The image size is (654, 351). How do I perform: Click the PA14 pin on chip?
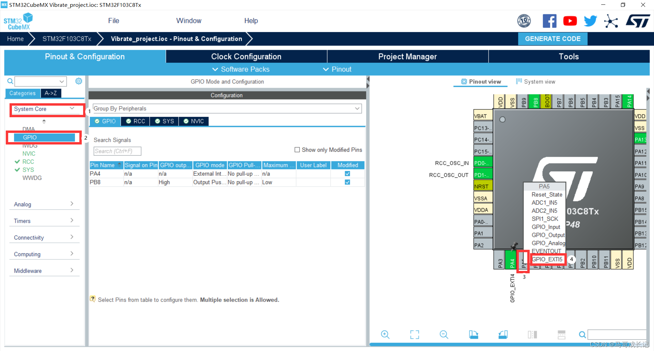tap(628, 102)
